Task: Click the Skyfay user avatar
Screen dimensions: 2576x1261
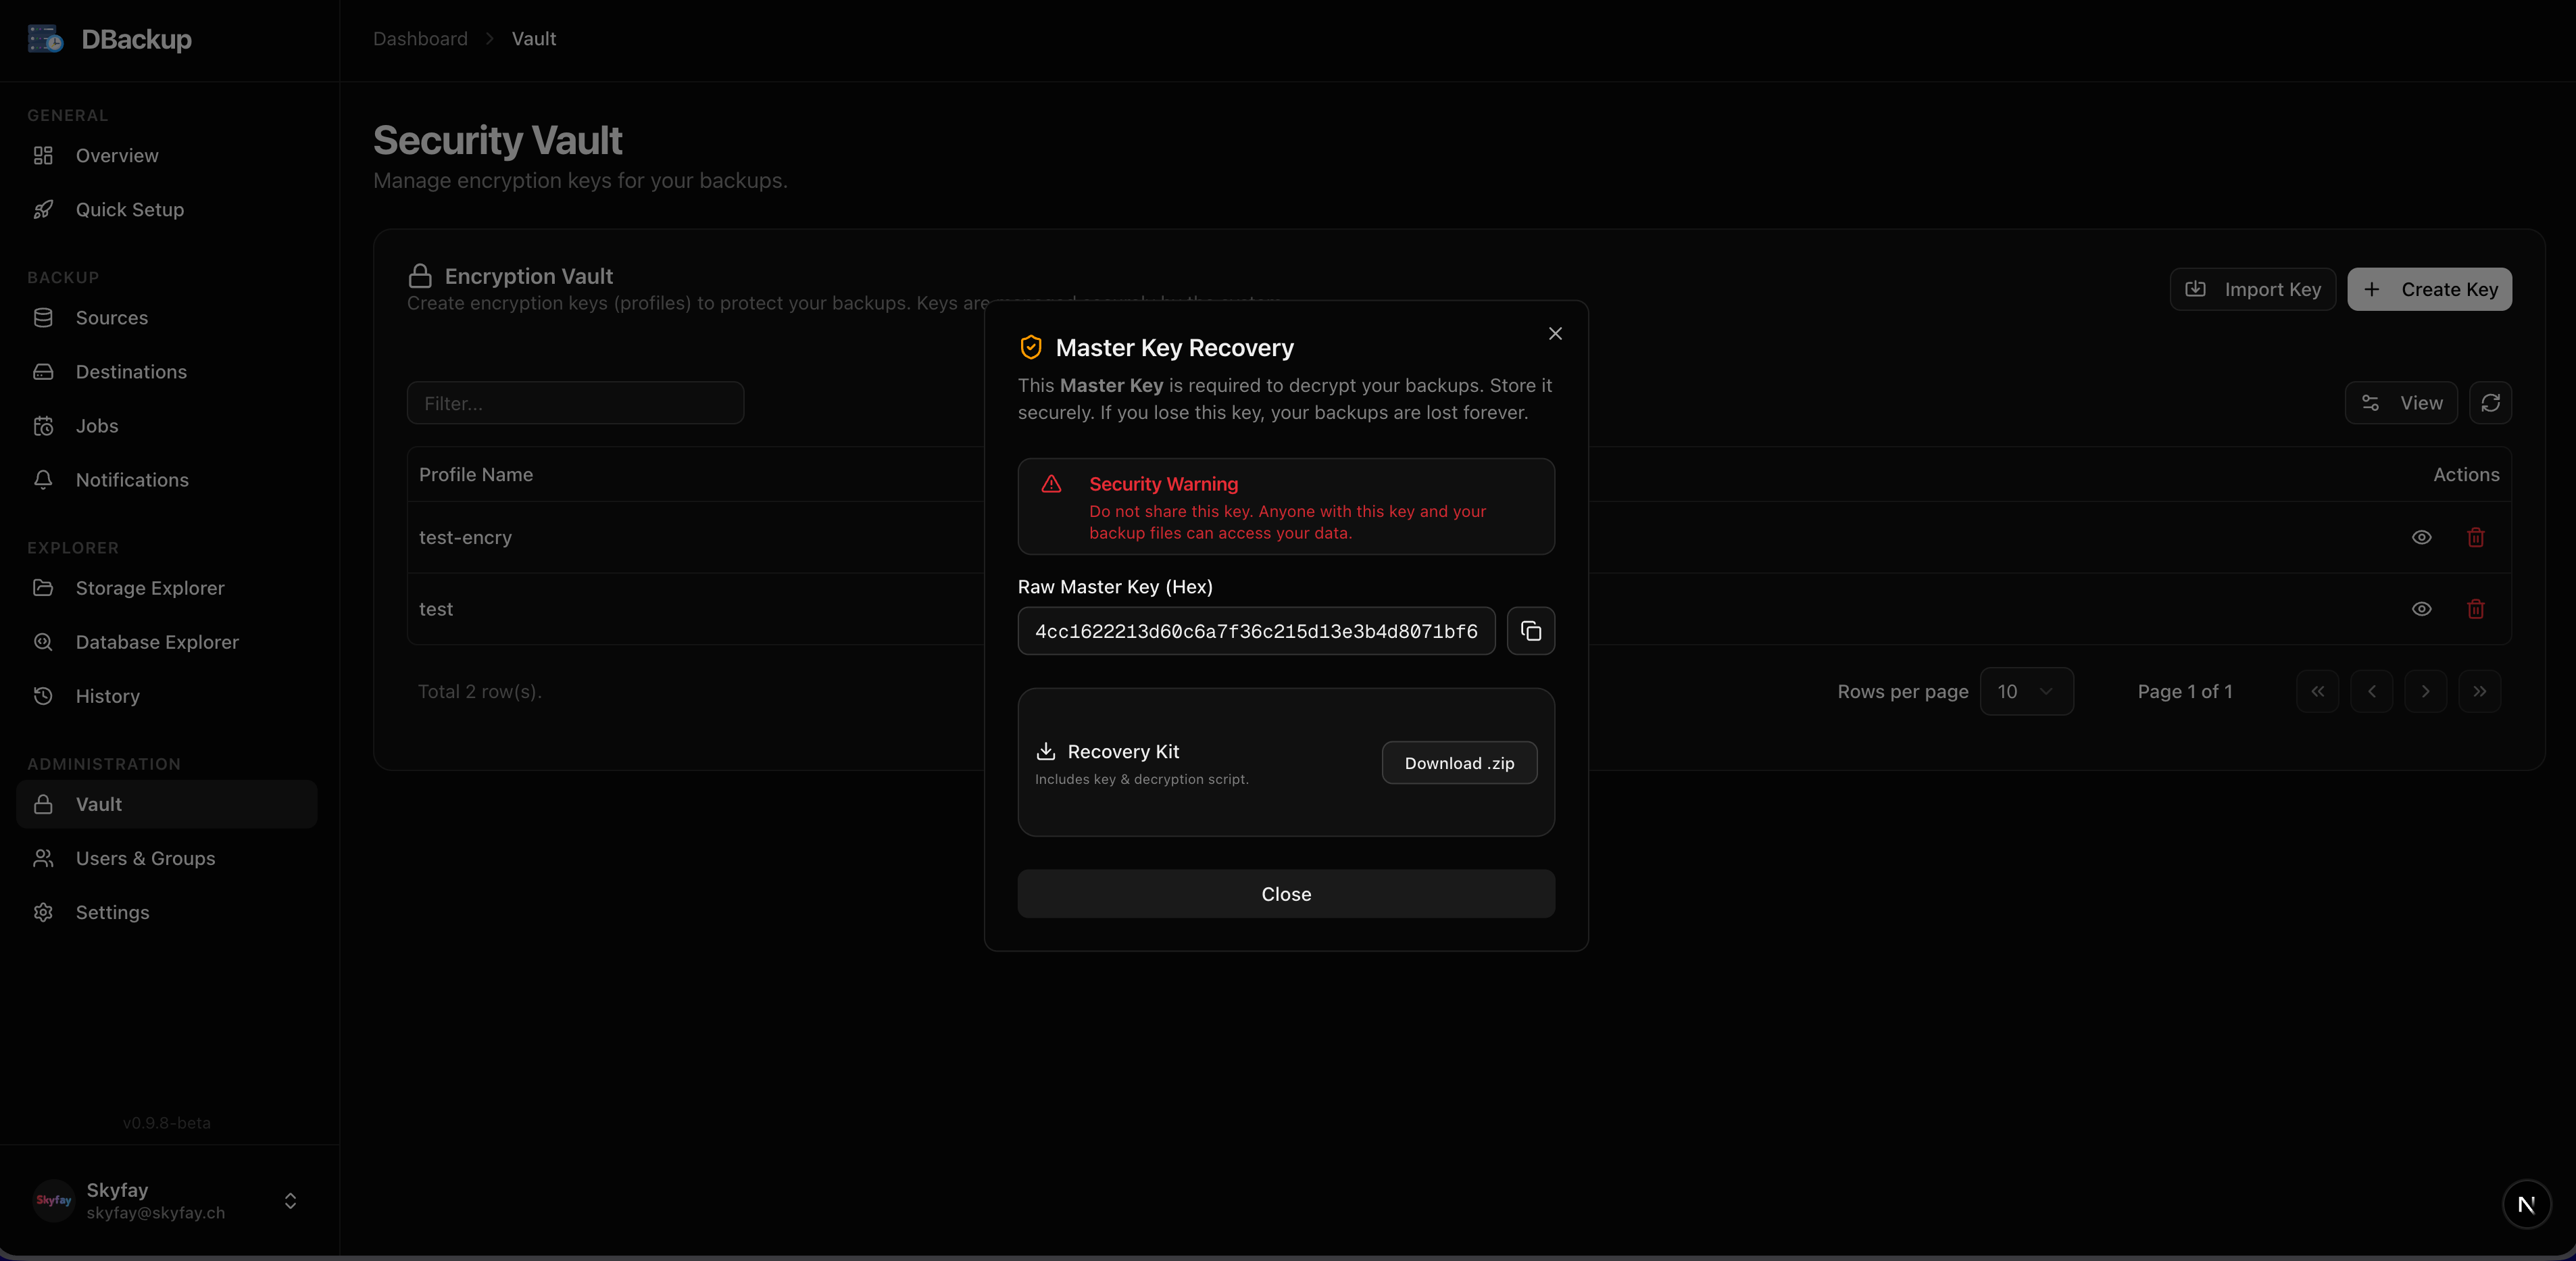Action: (x=54, y=1200)
